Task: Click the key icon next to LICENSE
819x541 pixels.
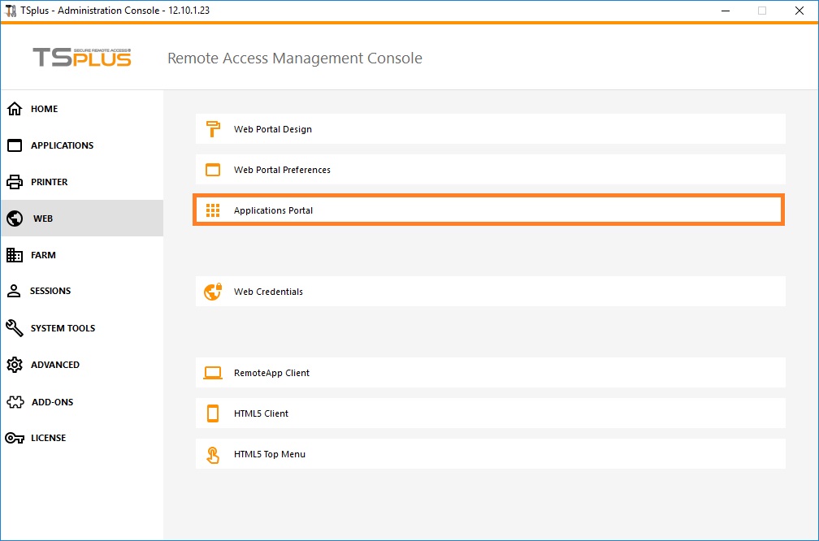Action: point(15,438)
